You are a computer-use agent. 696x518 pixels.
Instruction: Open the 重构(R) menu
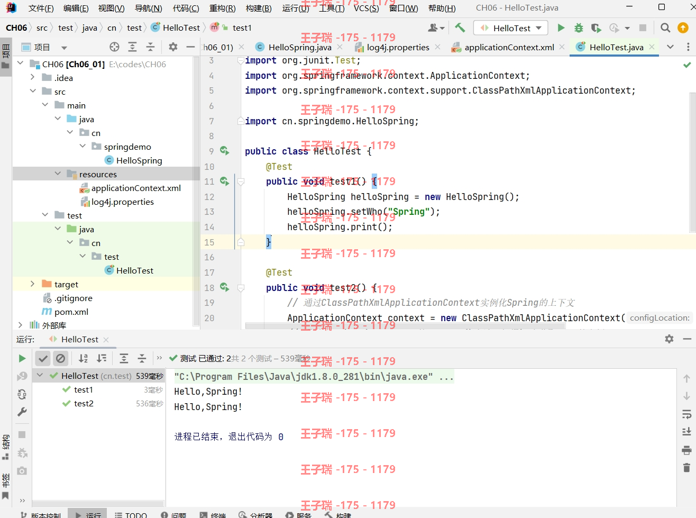222,8
